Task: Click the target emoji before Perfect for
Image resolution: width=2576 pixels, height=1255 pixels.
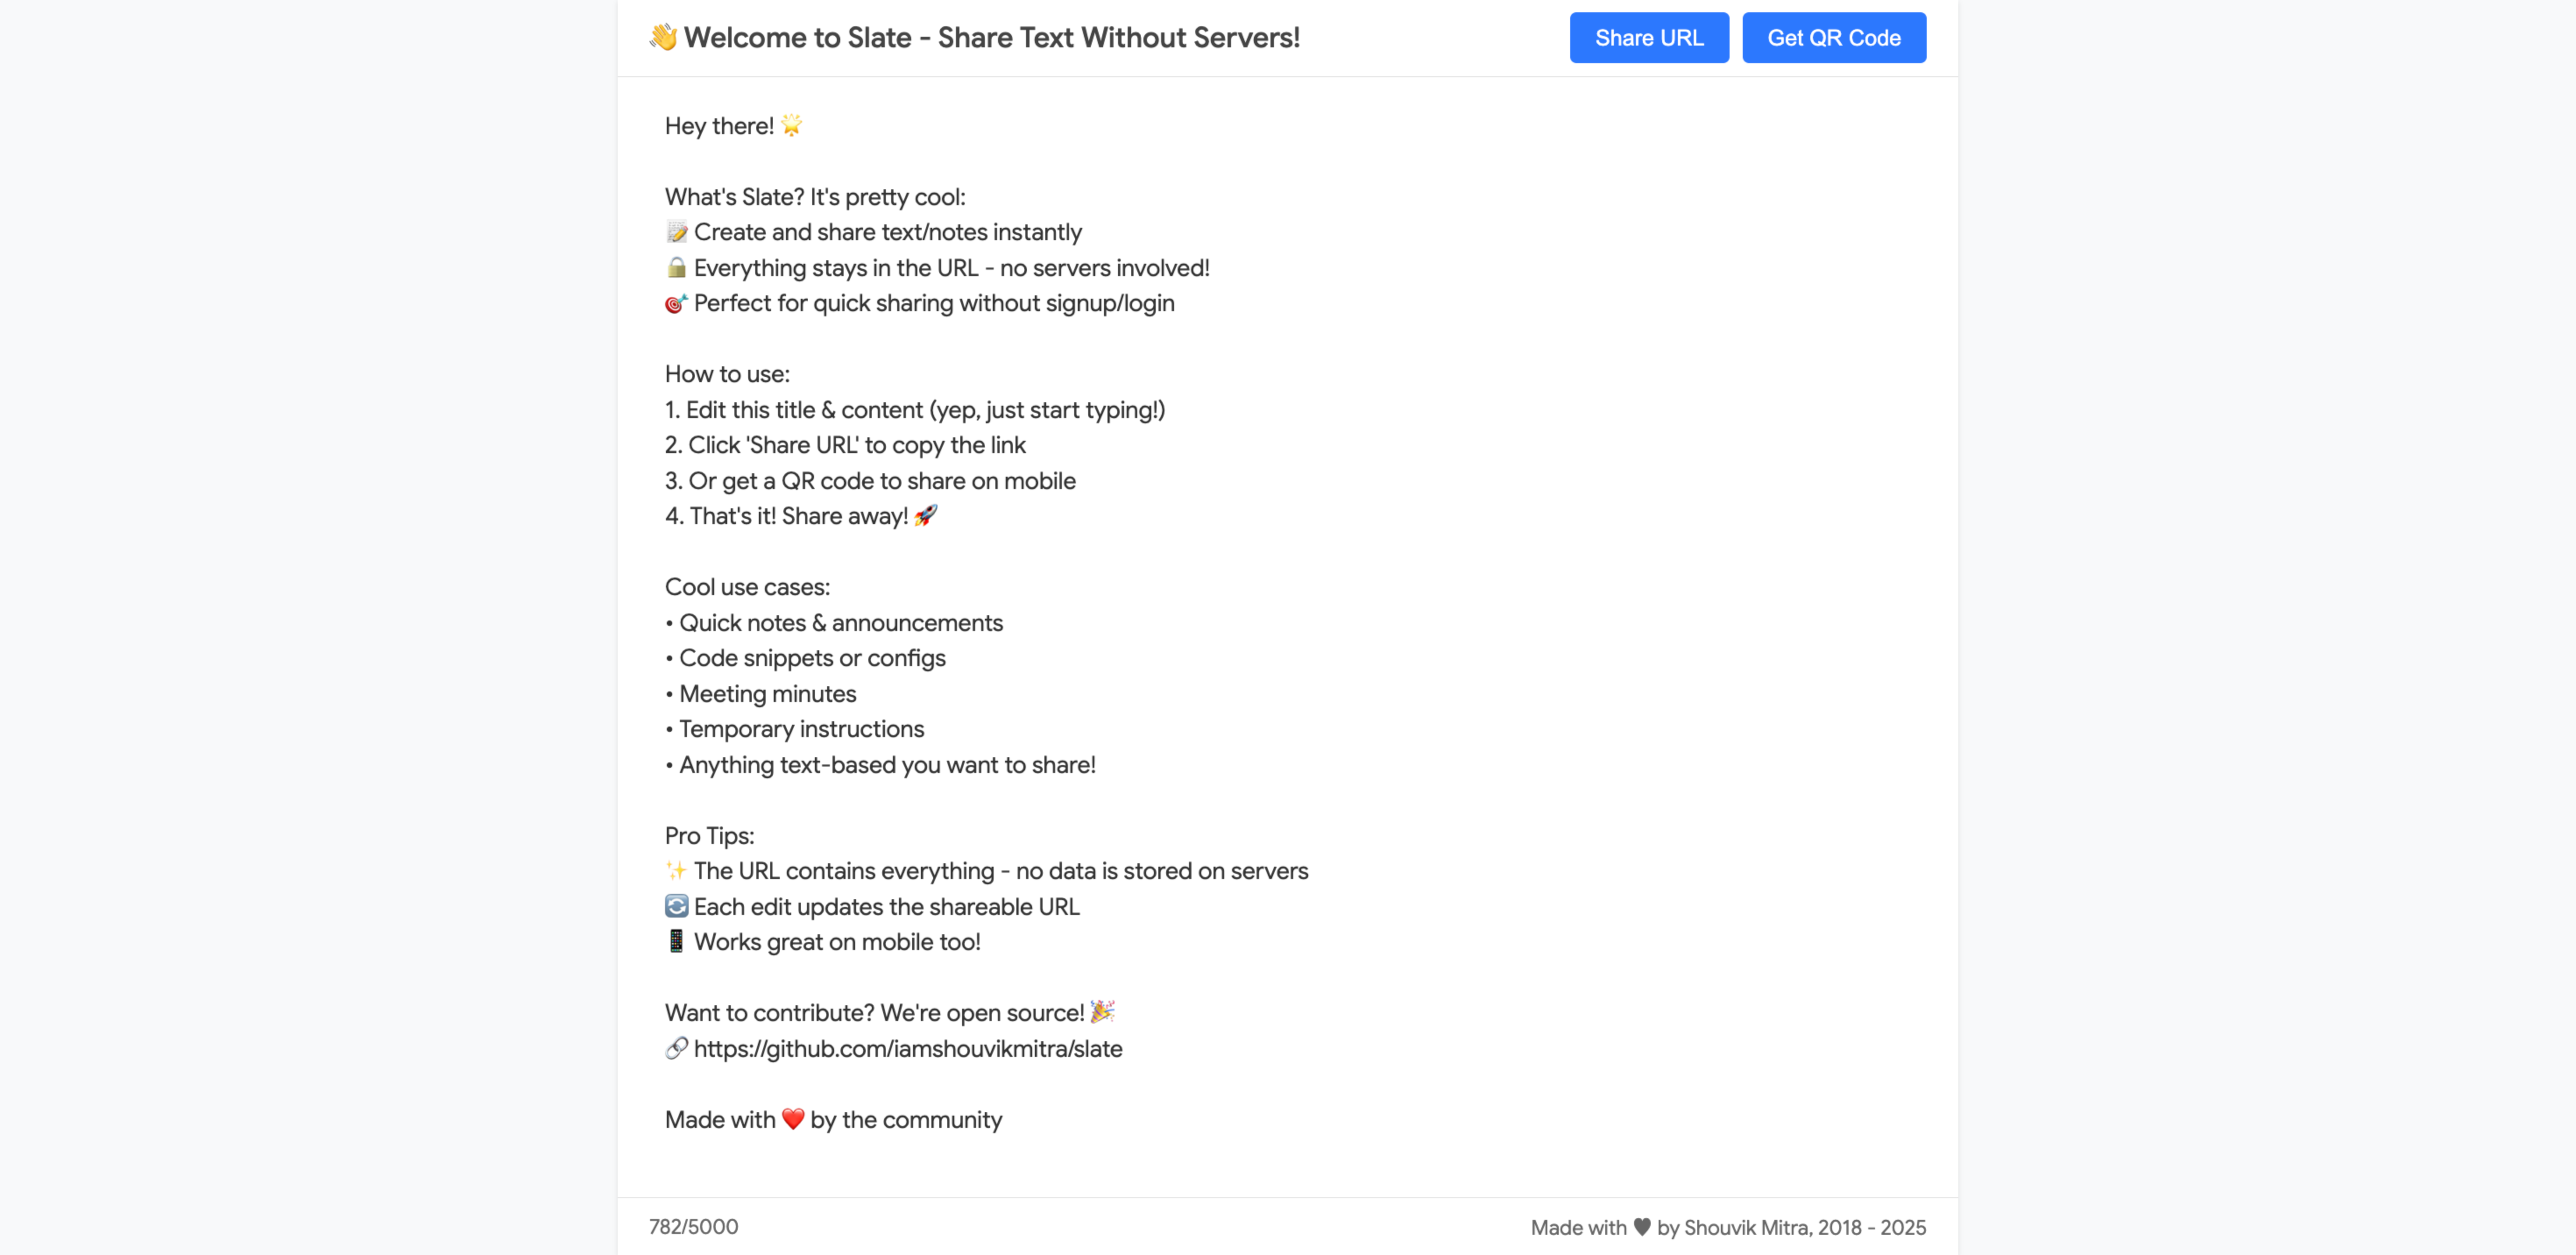Action: (676, 303)
